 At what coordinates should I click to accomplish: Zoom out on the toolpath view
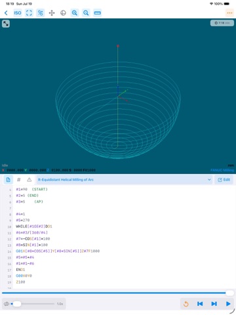point(86,13)
